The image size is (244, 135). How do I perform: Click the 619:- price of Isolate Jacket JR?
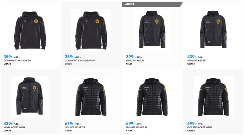[70, 124]
